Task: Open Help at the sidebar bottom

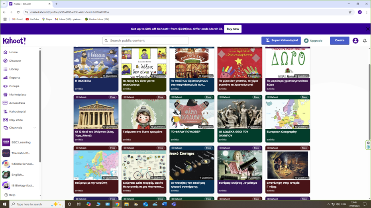Action: [10, 195]
